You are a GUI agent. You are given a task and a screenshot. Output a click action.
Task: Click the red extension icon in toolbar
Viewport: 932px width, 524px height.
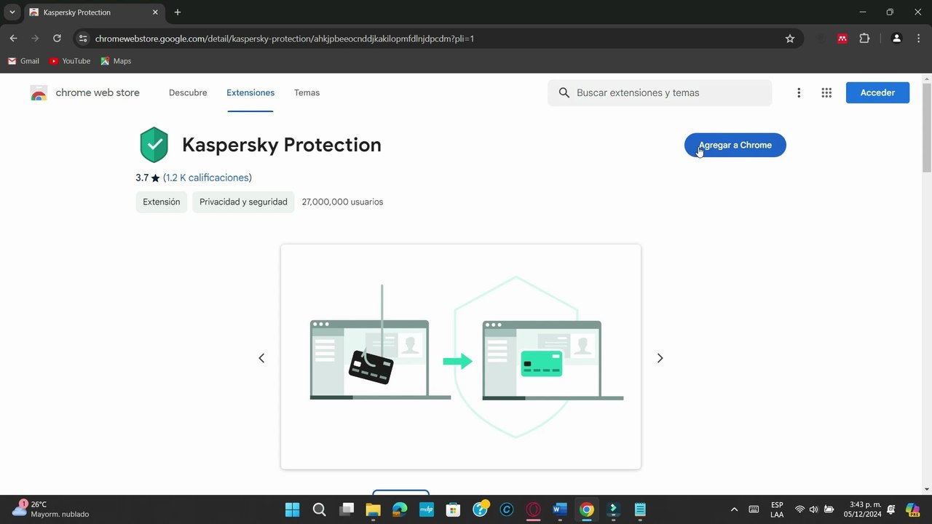[842, 39]
